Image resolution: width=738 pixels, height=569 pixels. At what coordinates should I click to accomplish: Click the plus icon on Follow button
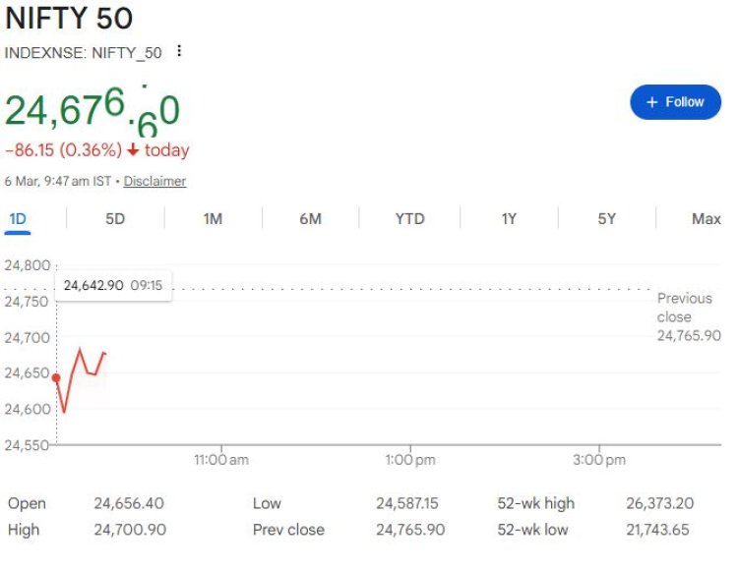pos(651,102)
